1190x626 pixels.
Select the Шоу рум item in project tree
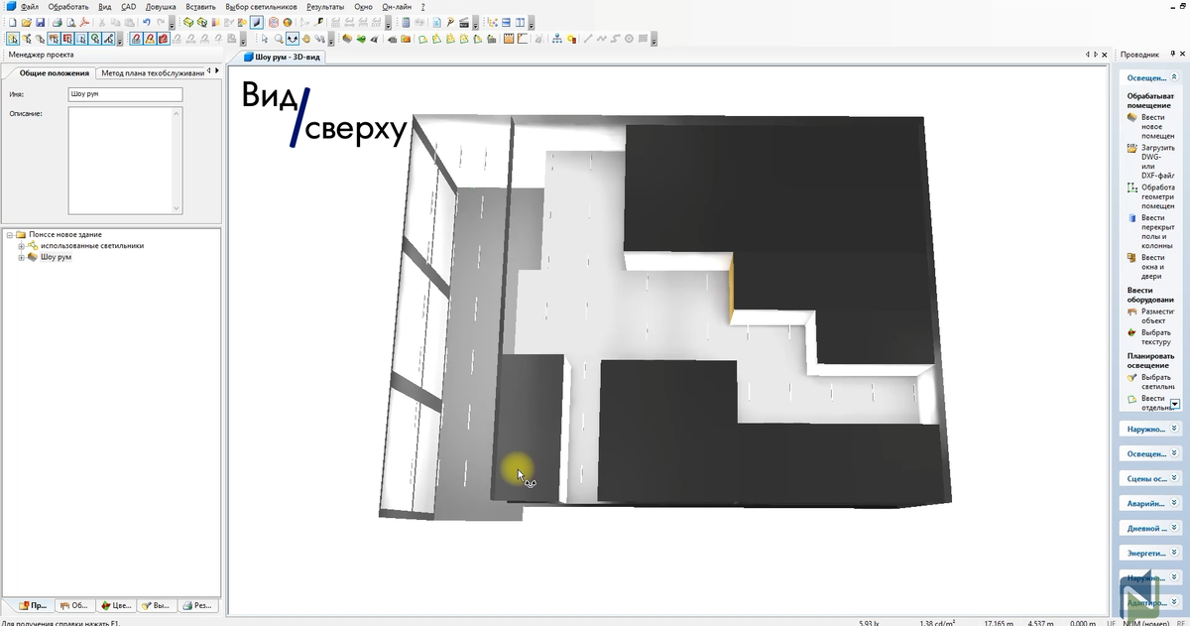[x=56, y=257]
